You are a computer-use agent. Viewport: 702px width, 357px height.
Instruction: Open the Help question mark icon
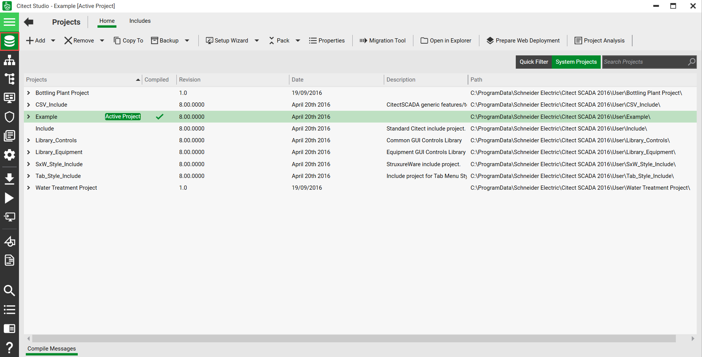9,347
